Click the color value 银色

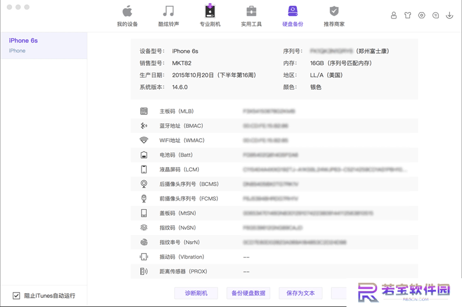(315, 87)
